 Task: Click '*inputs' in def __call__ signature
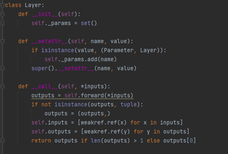coord(92,87)
